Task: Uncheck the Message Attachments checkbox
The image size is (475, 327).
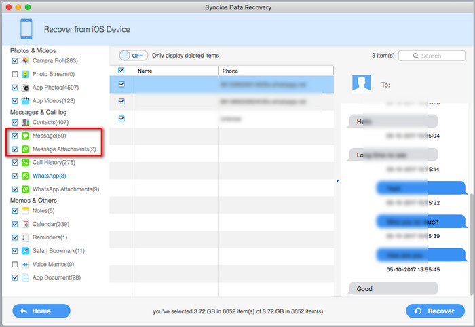Action: tap(14, 149)
